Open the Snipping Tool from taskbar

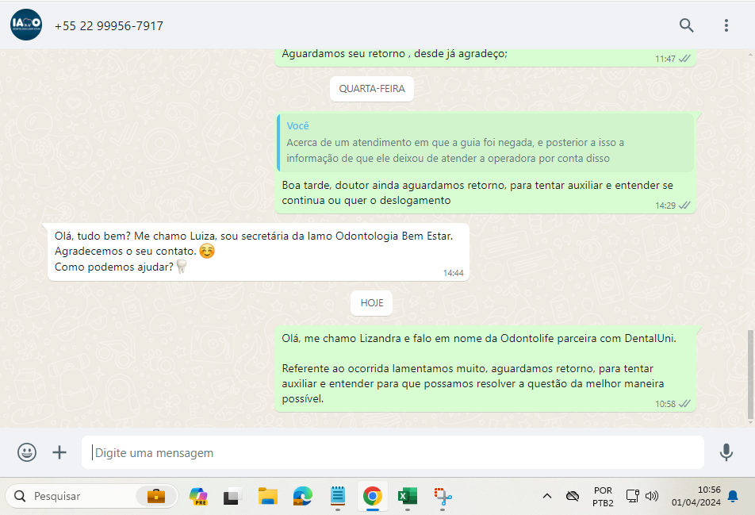pyautogui.click(x=443, y=496)
